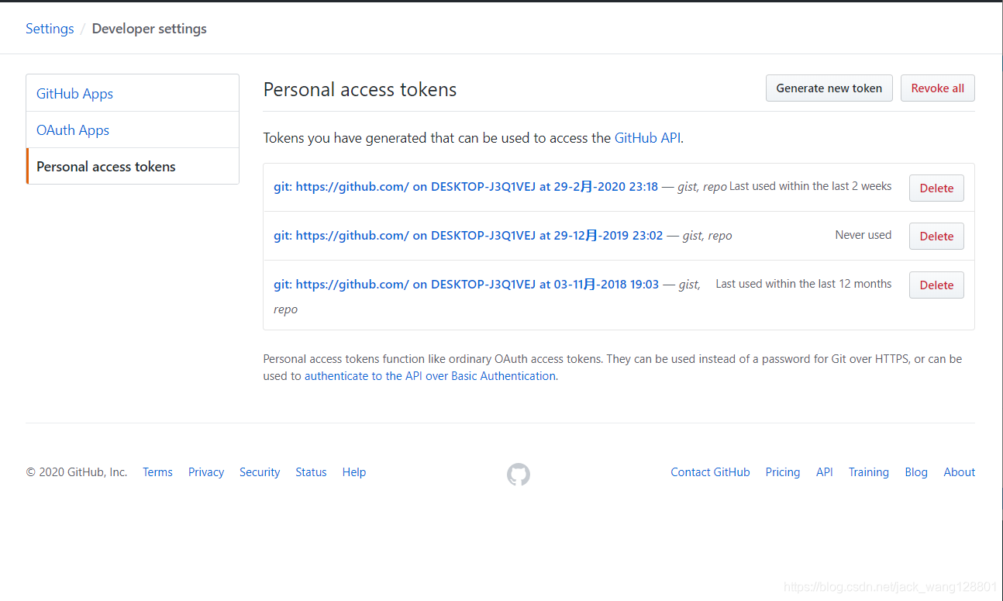The width and height of the screenshot is (1003, 601).
Task: Open token created 29-2月-2020 23:18
Action: tap(466, 187)
